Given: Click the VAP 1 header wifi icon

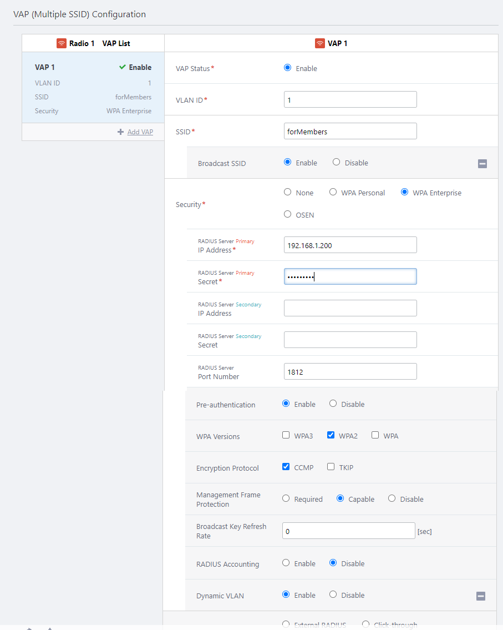Looking at the screenshot, I should point(320,43).
